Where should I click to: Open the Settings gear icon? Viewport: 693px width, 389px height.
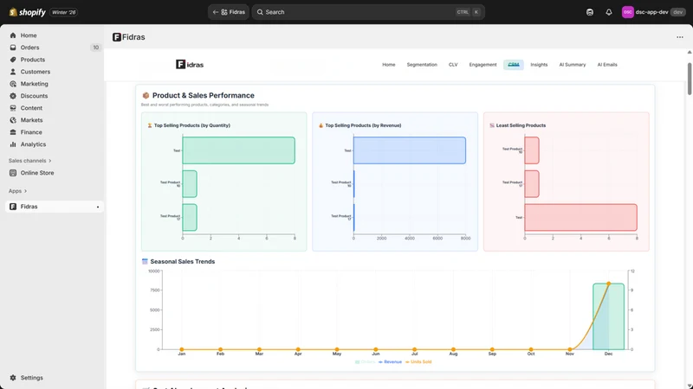coord(13,378)
